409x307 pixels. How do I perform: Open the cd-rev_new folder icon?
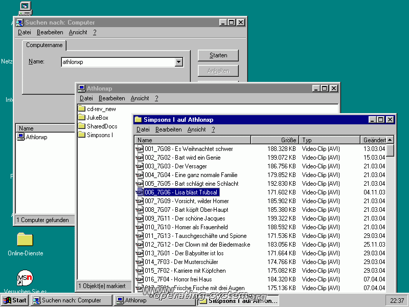[82, 108]
